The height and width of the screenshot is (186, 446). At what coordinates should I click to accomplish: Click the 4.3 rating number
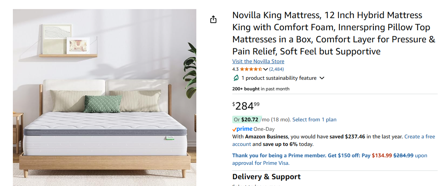(x=235, y=69)
